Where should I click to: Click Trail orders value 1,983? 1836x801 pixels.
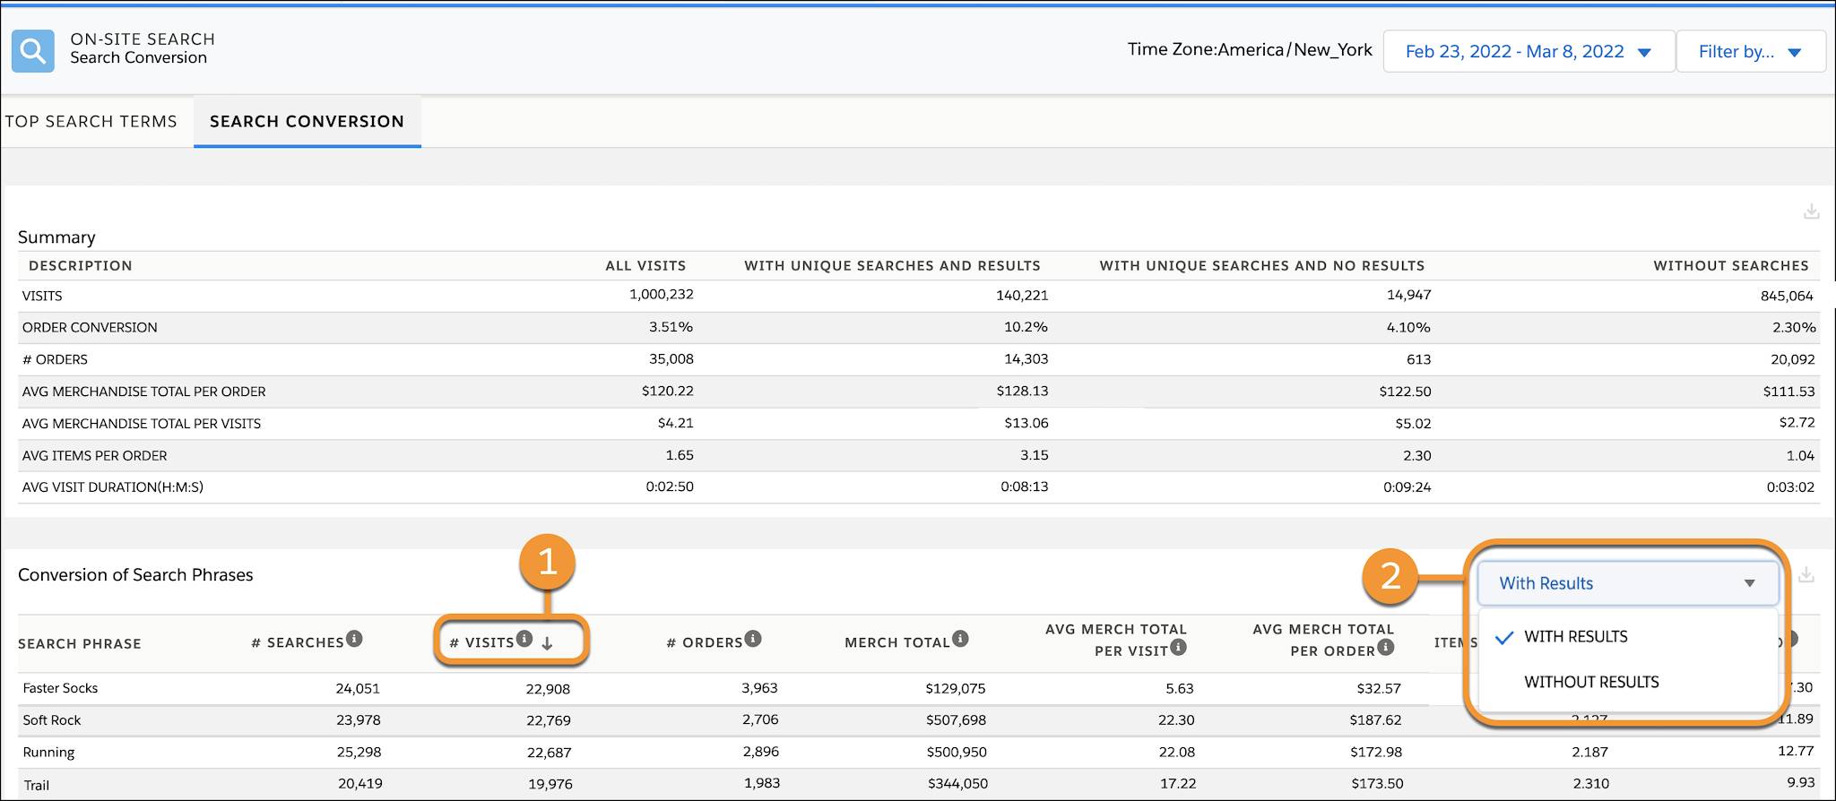click(762, 783)
